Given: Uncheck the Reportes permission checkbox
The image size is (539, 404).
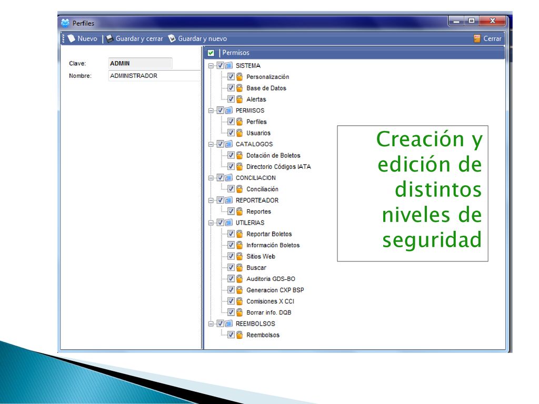Looking at the screenshot, I should 231,211.
